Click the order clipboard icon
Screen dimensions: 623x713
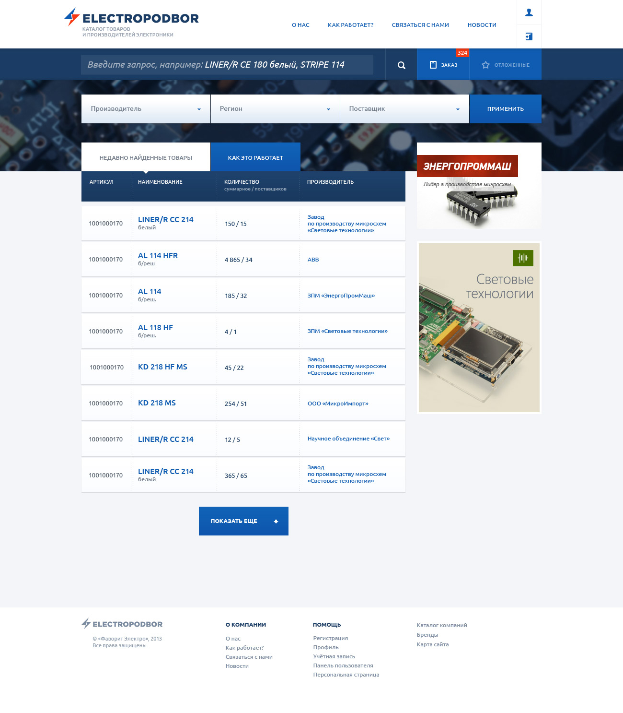[433, 65]
